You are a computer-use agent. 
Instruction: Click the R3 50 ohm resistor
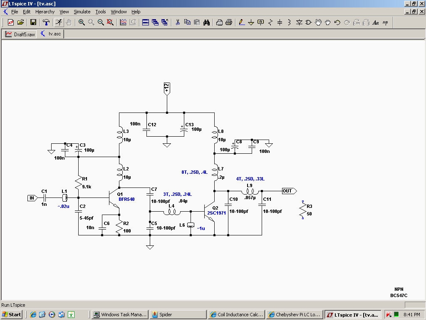pyautogui.click(x=303, y=210)
